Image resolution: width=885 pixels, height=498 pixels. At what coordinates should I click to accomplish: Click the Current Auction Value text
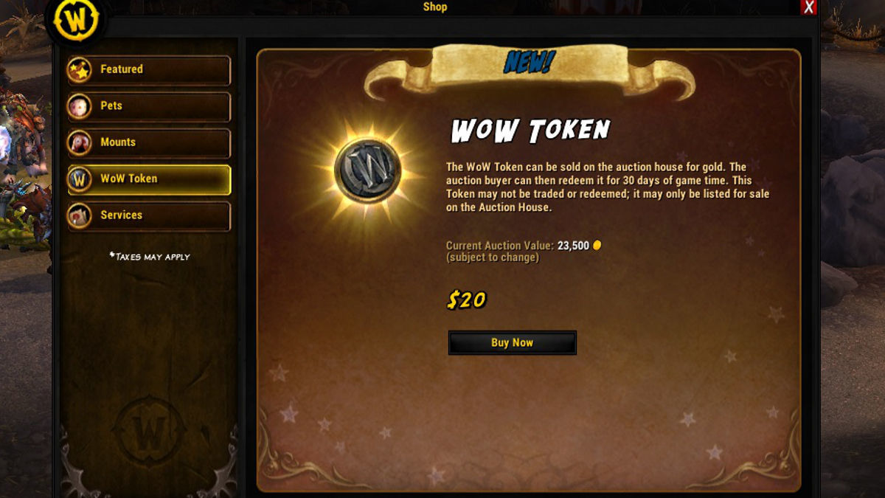(x=500, y=246)
